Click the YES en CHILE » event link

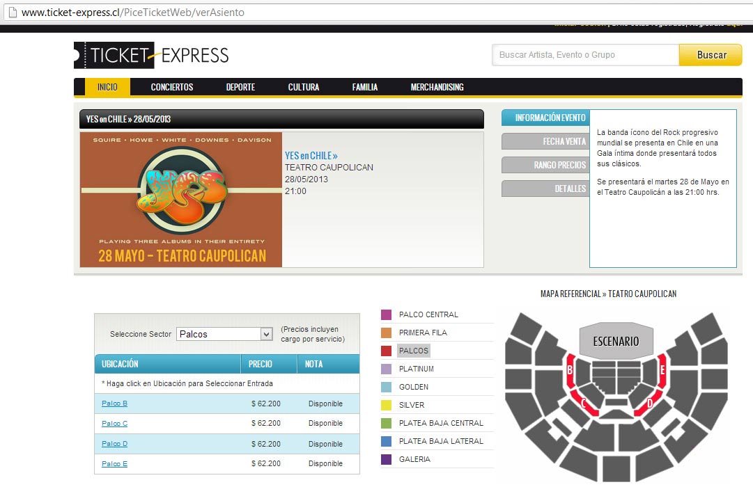(x=311, y=155)
